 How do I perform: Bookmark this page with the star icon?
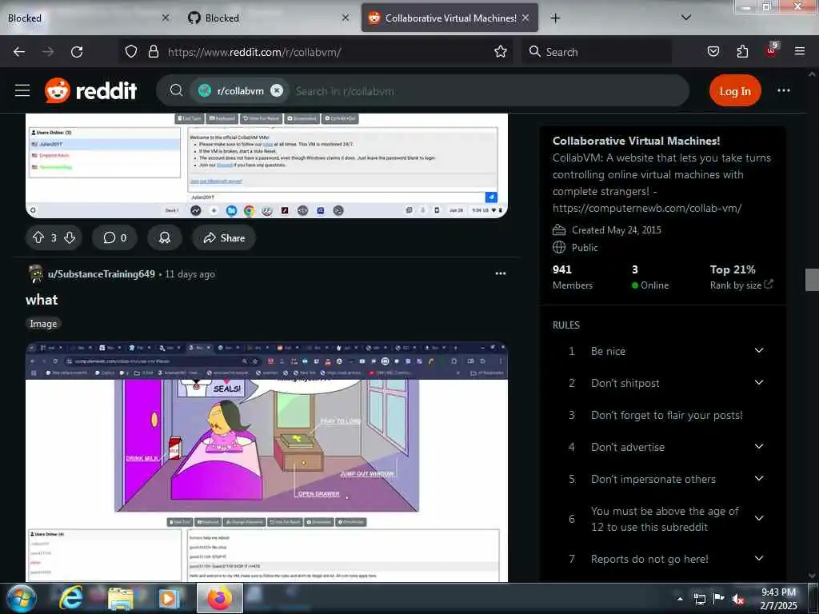501,51
